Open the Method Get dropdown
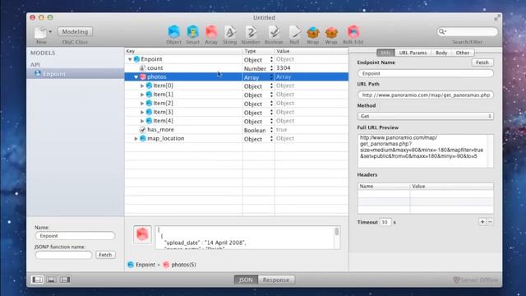 click(x=426, y=116)
